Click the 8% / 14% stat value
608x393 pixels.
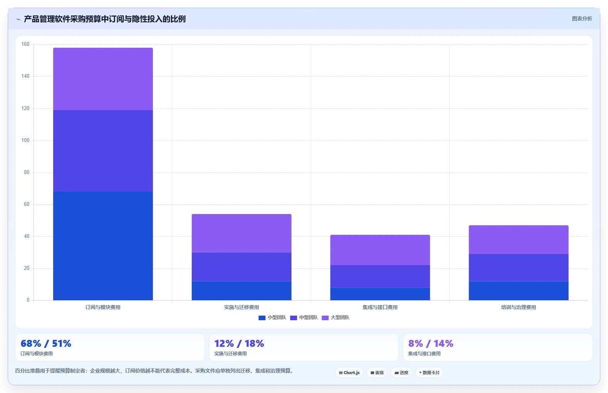click(x=431, y=343)
